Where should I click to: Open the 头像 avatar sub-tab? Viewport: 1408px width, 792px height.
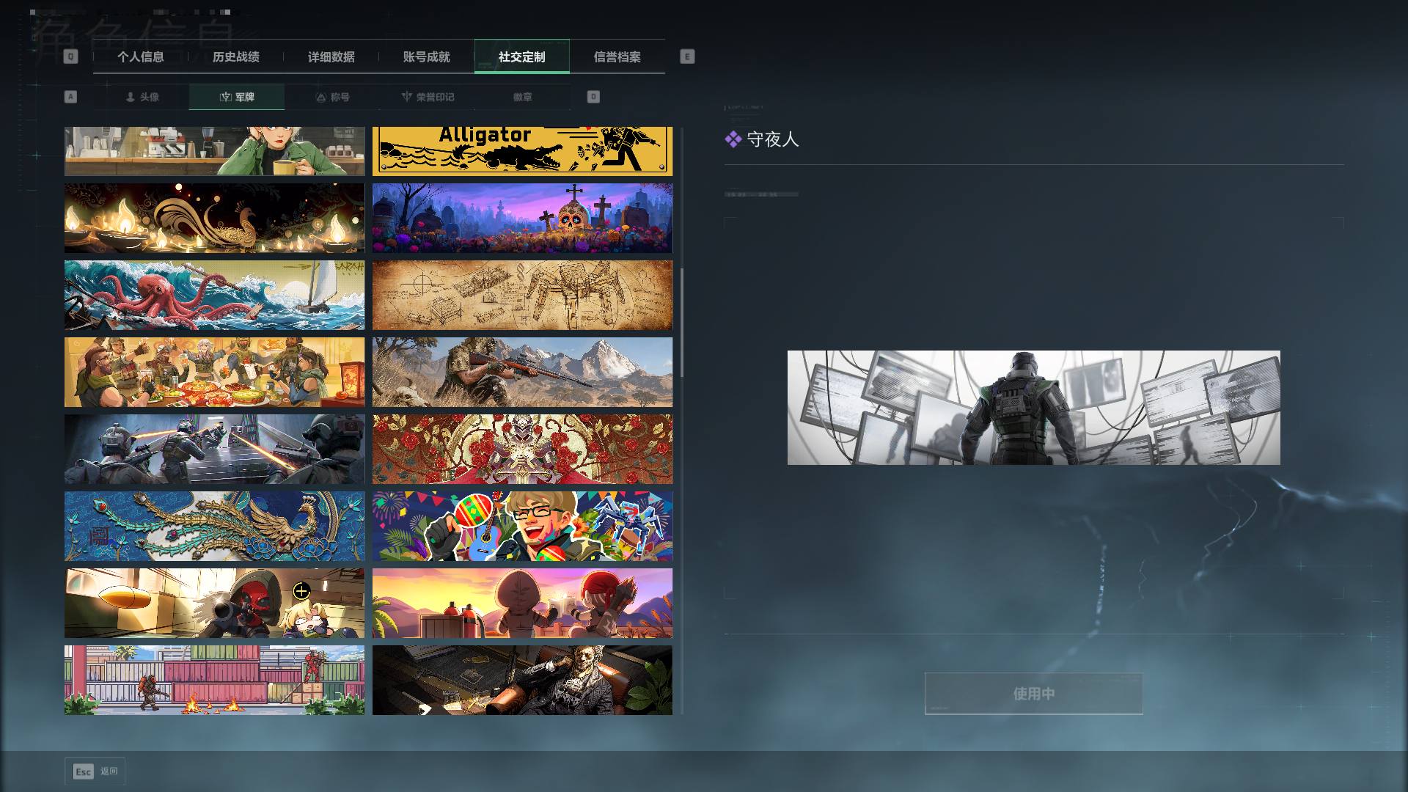point(142,97)
